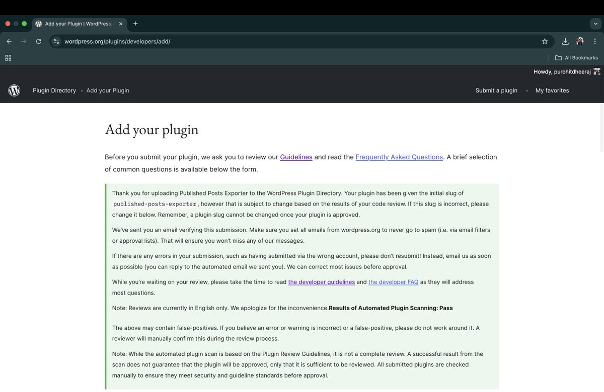
Task: Open Submit a plugin navigation item
Action: coord(496,90)
